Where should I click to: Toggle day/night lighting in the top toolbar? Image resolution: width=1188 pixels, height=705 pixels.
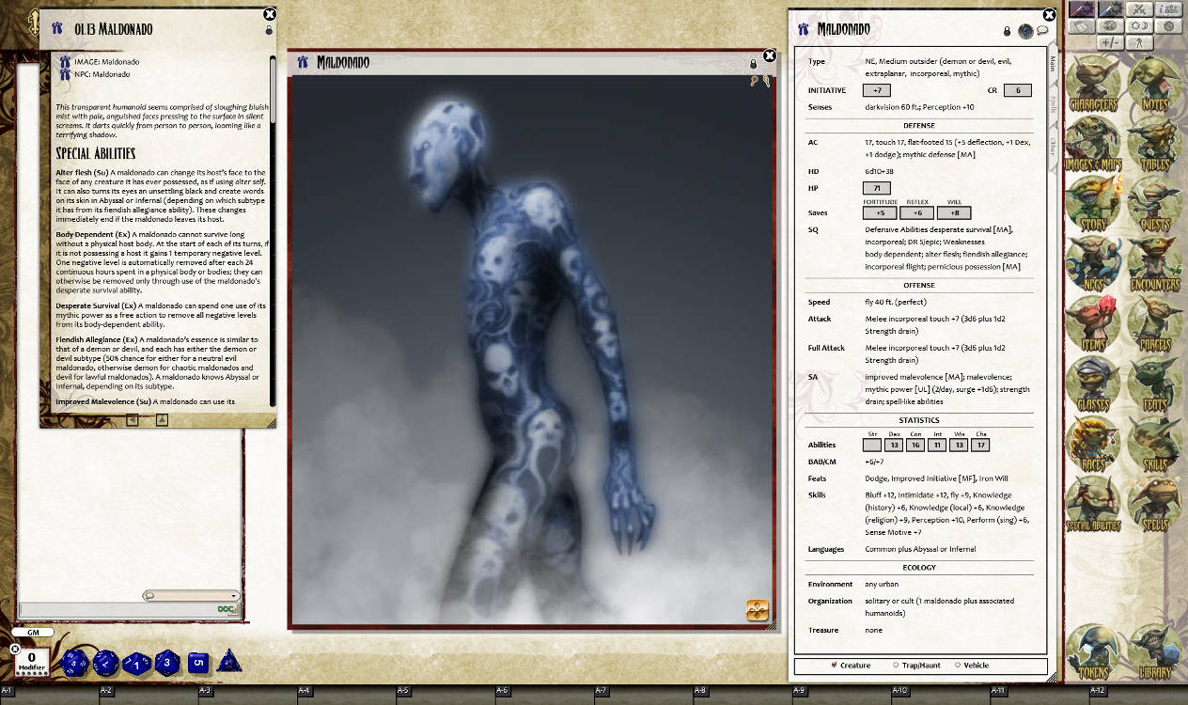pos(1139,26)
